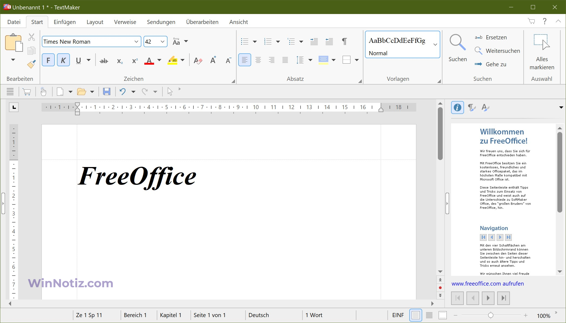
Task: Open the line spacing dropdown arrow
Action: [310, 60]
